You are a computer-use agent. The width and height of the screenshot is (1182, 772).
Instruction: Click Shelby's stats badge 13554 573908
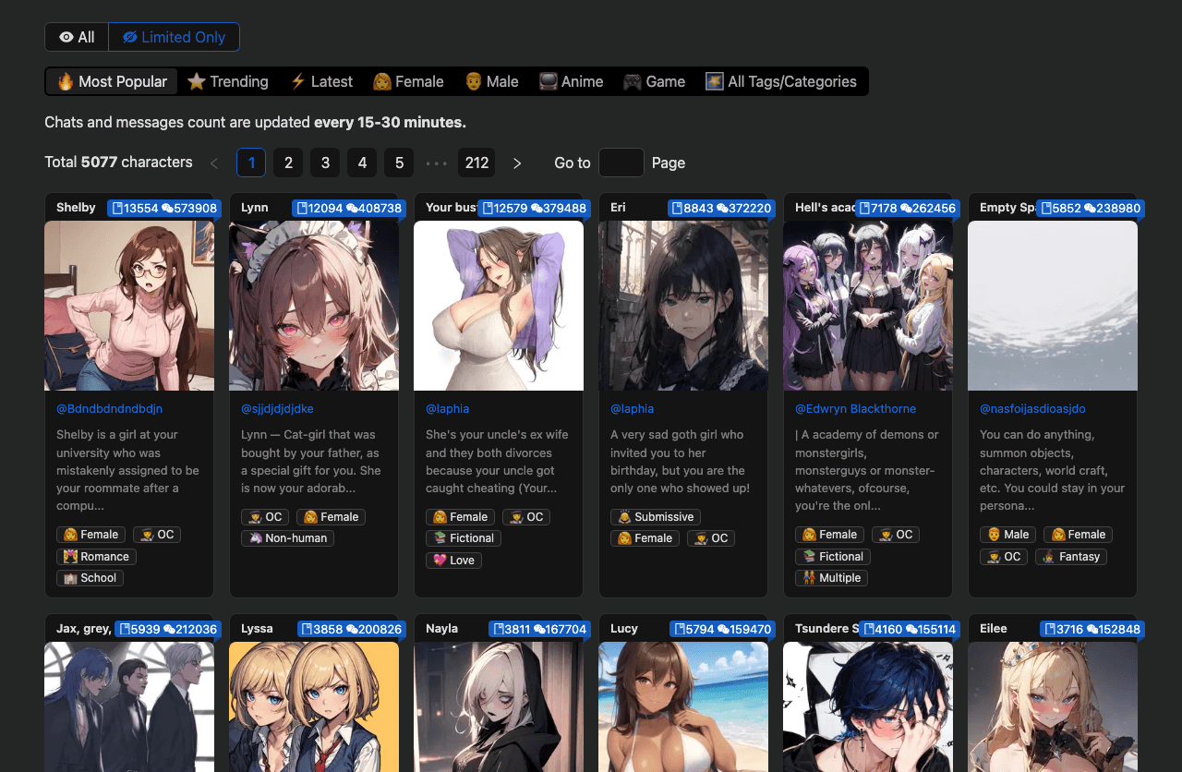164,209
